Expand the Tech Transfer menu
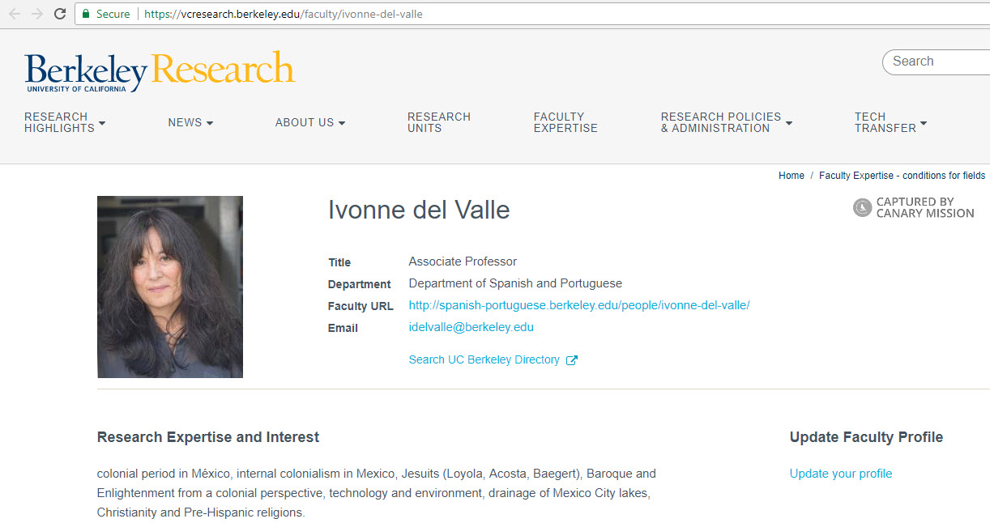 [890, 122]
